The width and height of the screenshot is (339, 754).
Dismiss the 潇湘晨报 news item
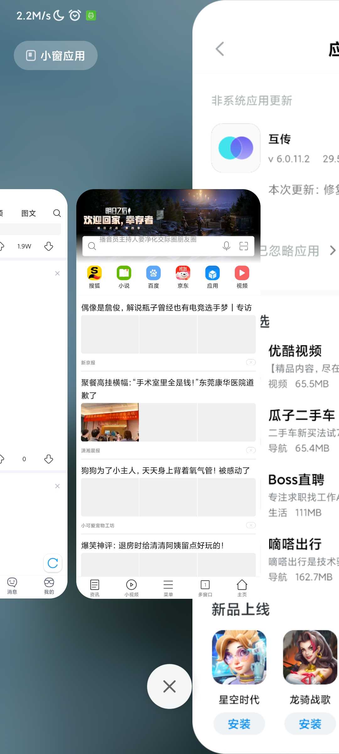point(251,450)
